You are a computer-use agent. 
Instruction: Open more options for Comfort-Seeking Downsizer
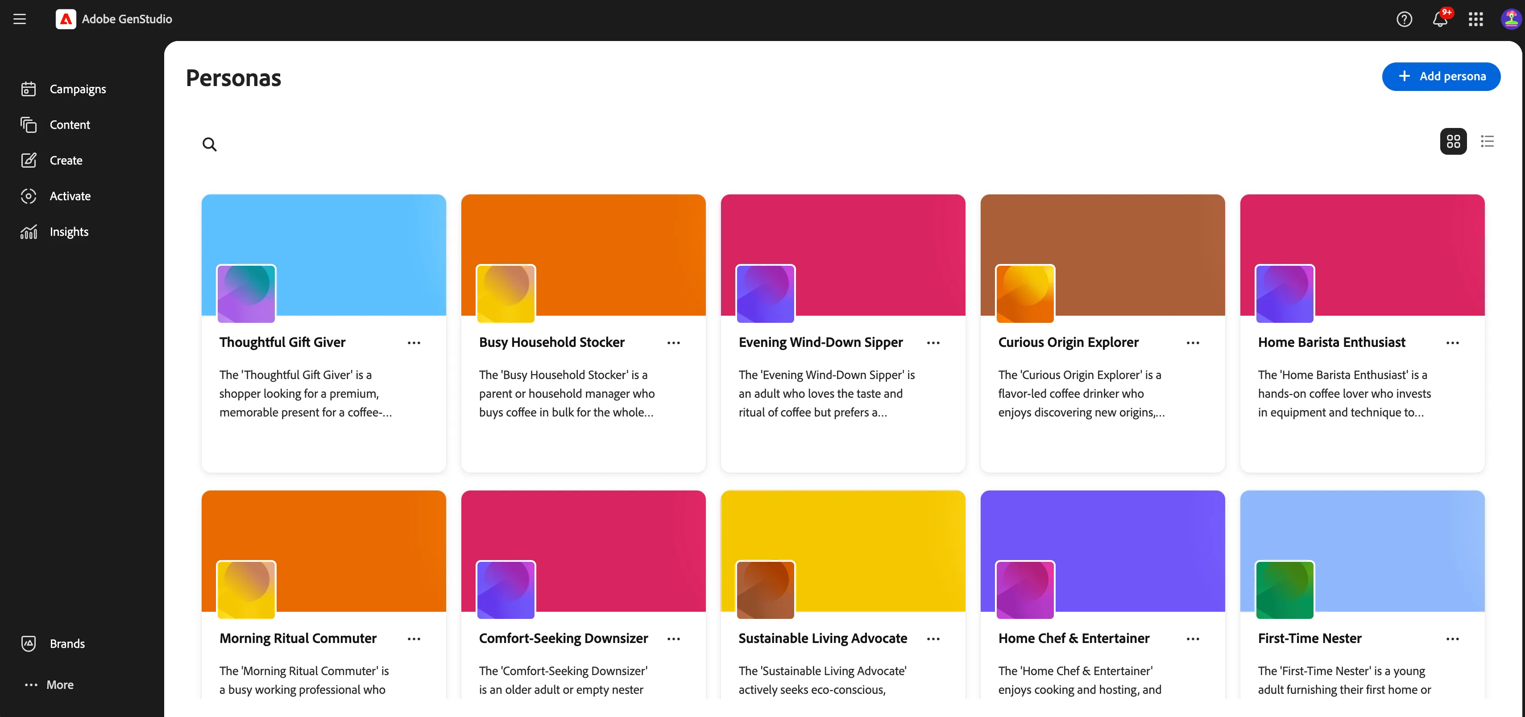pos(674,639)
